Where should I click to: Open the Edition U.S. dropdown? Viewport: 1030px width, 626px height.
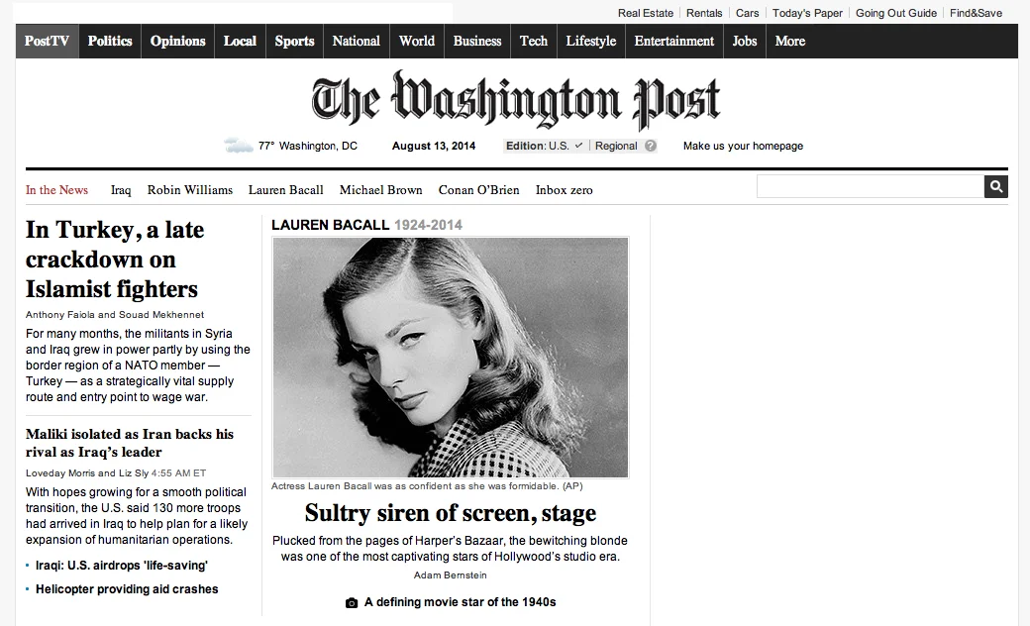[x=544, y=146]
